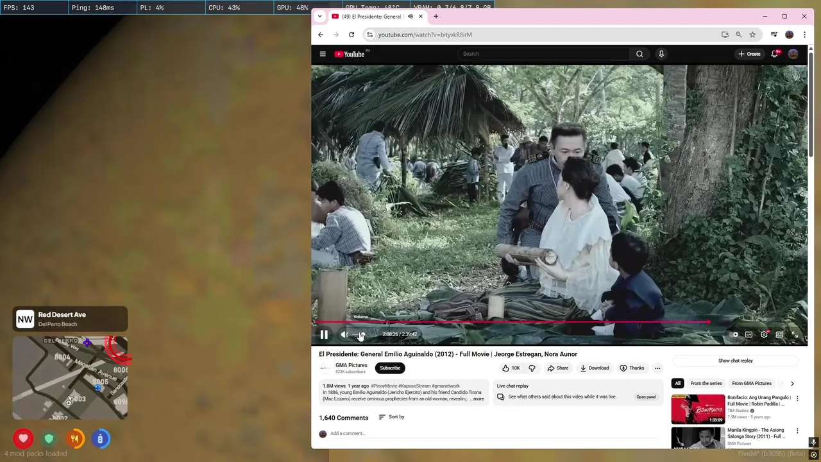Viewport: 821px width, 462px height.
Task: Open YouTube notifications bell
Action: click(x=775, y=54)
